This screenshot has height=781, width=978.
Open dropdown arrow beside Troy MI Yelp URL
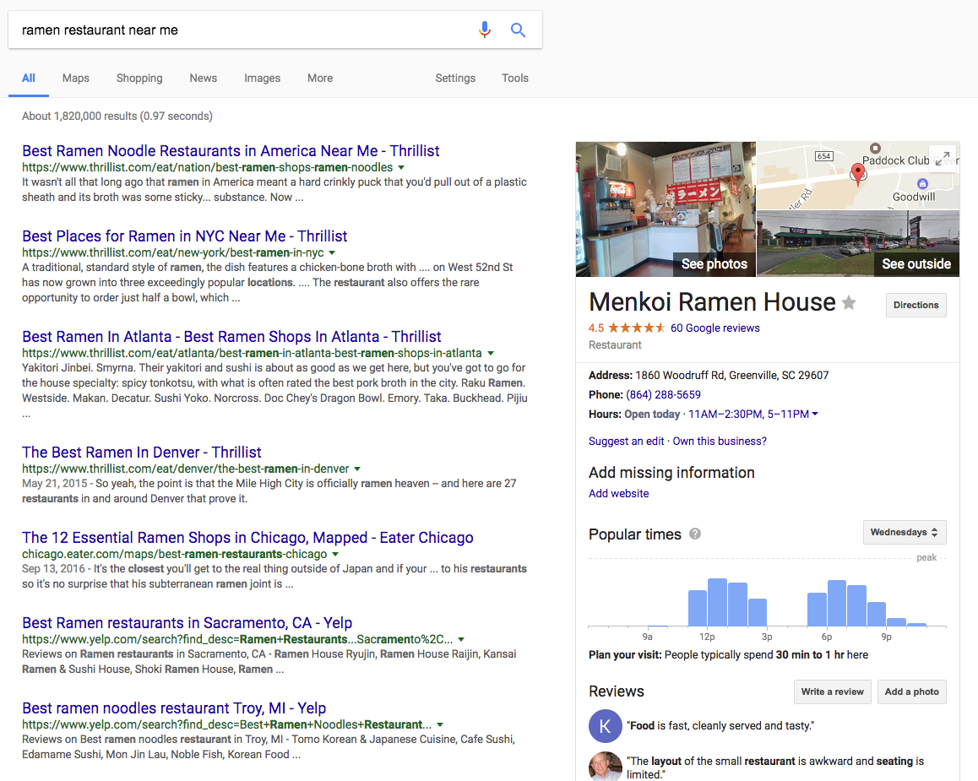point(440,725)
